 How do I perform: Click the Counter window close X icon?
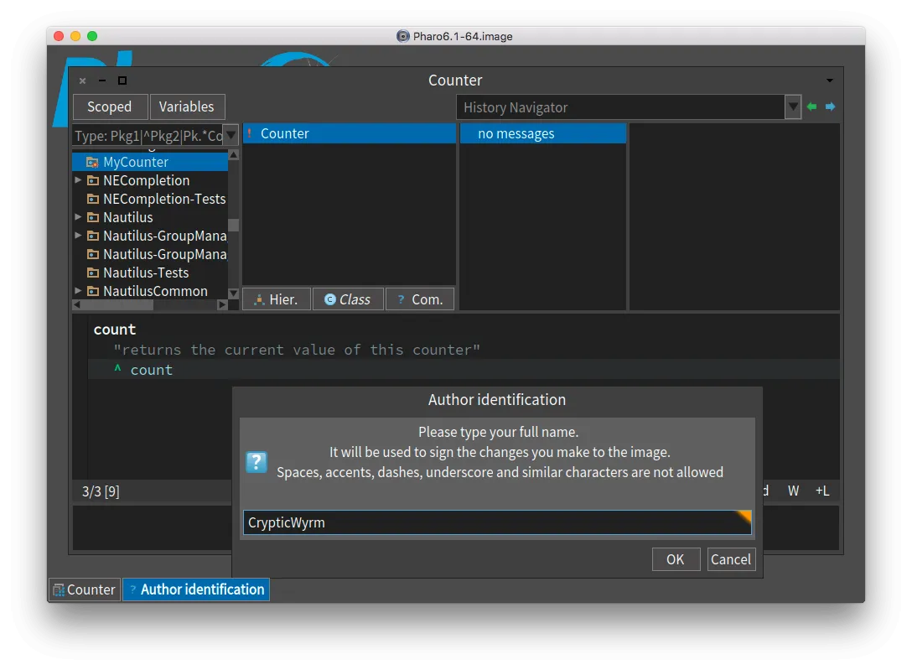coord(83,81)
